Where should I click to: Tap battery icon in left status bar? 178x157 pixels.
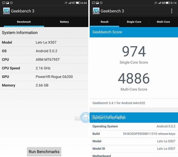pos(78,3)
